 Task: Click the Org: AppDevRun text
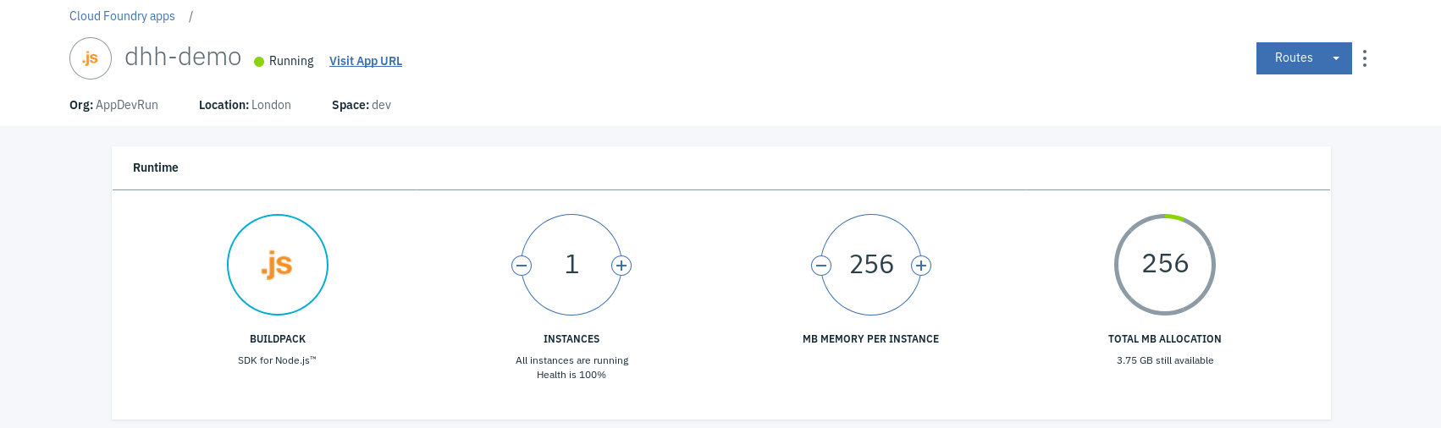[113, 105]
